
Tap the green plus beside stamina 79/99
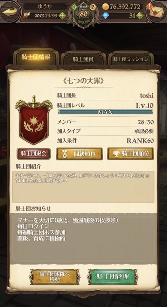62,16
